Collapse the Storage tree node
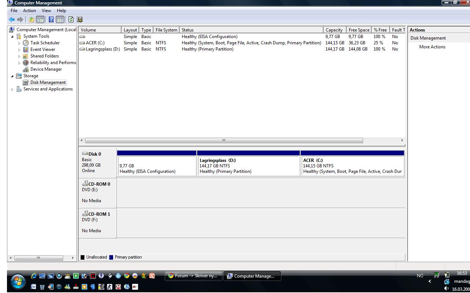 coord(12,76)
